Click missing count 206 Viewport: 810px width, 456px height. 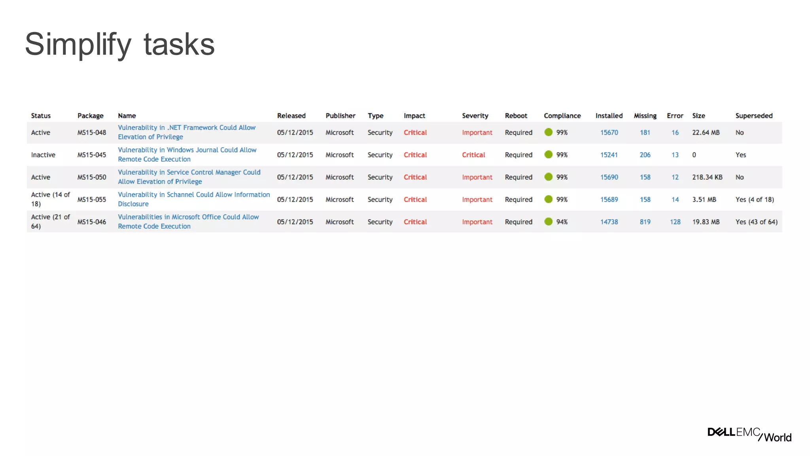coord(645,155)
